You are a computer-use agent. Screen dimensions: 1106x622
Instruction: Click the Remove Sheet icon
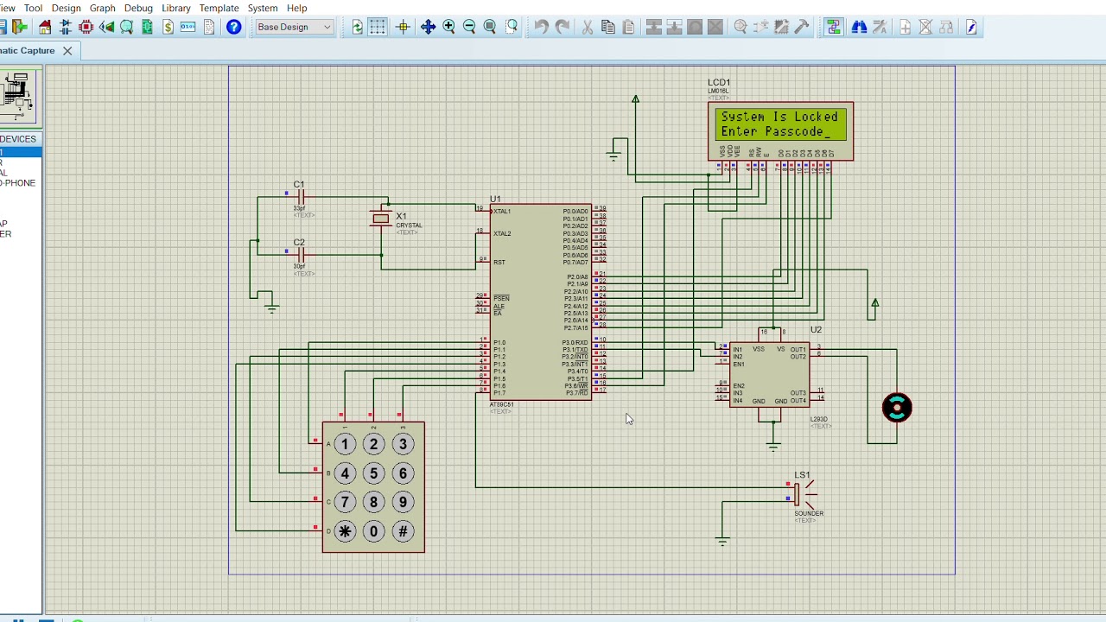pos(925,27)
